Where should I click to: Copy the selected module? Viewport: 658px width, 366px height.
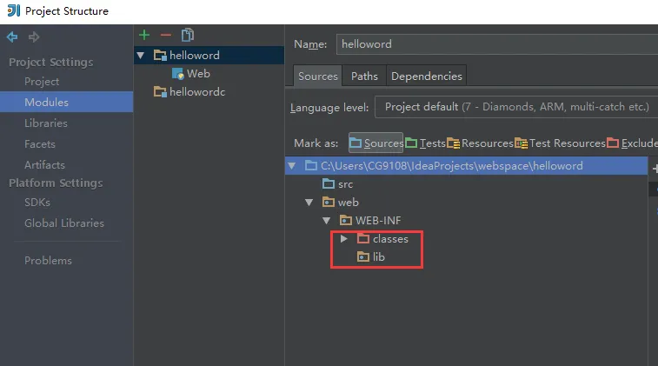click(x=188, y=35)
